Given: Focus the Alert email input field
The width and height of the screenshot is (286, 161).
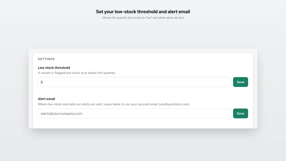Looking at the screenshot, I should (x=134, y=113).
